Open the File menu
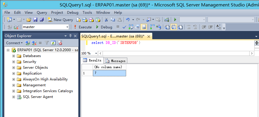The image size is (259, 117). pyautogui.click(x=7, y=13)
